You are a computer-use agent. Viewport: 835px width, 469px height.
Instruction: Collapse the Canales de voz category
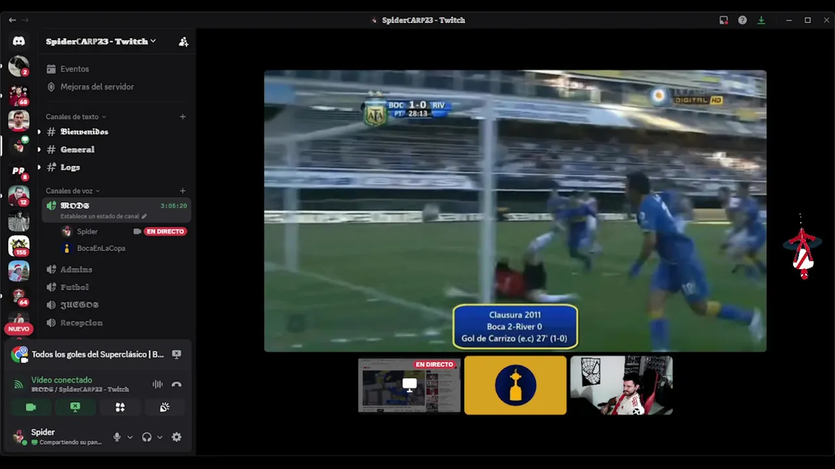coord(72,191)
